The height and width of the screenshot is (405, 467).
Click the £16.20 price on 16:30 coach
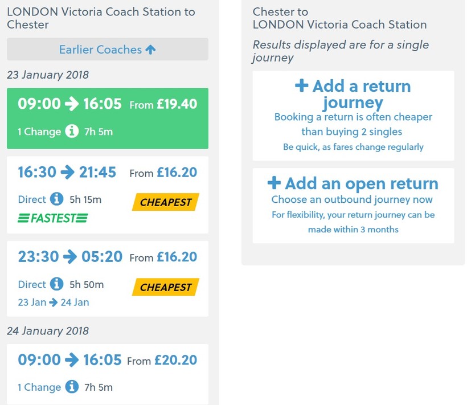tap(177, 173)
